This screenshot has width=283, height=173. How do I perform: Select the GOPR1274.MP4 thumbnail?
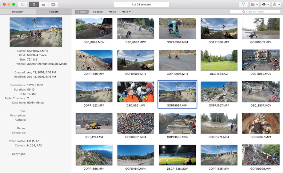pos(219,123)
